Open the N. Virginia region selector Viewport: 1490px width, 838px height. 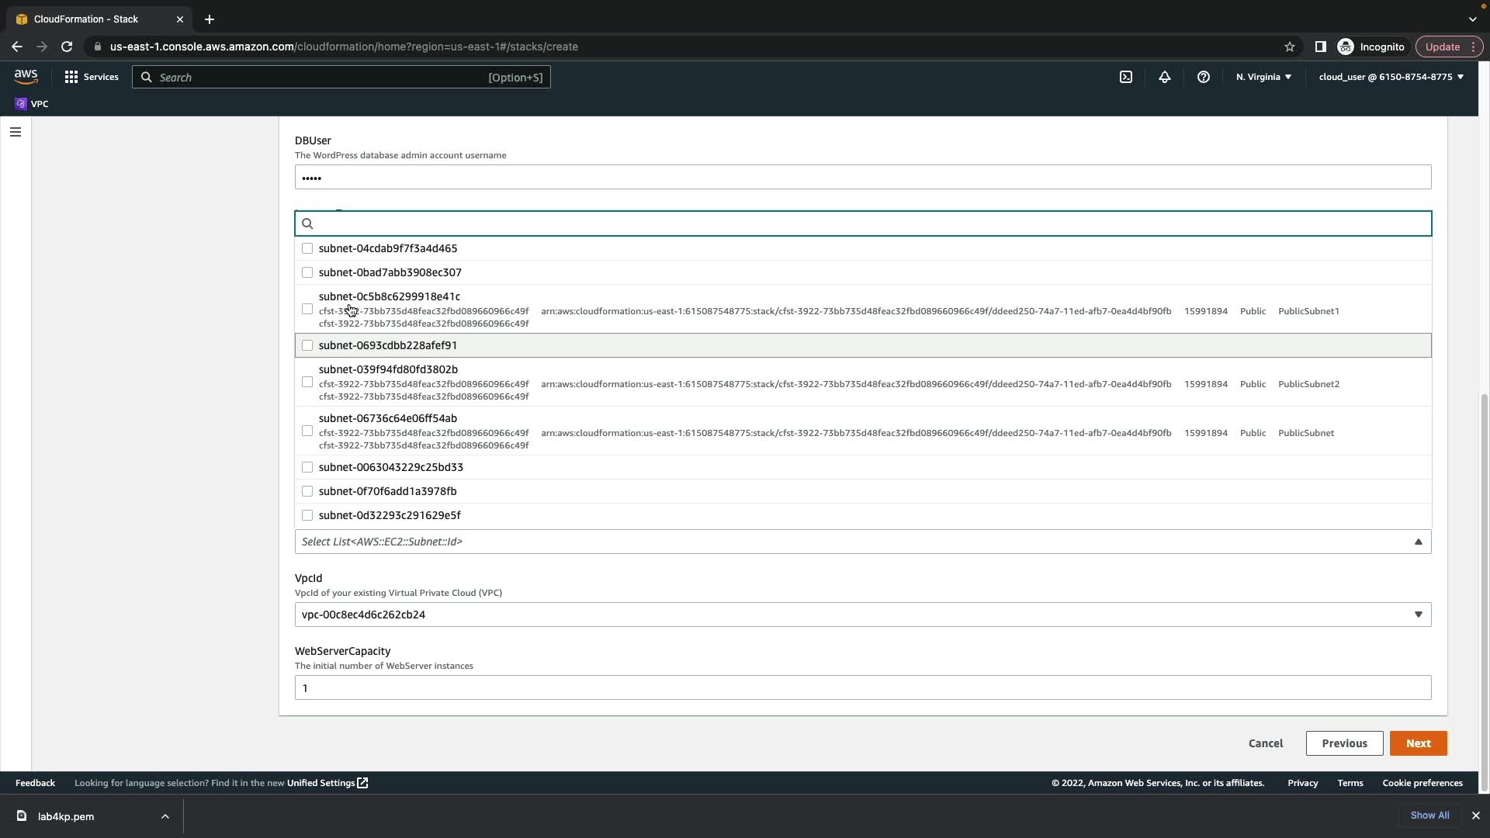[x=1263, y=77]
